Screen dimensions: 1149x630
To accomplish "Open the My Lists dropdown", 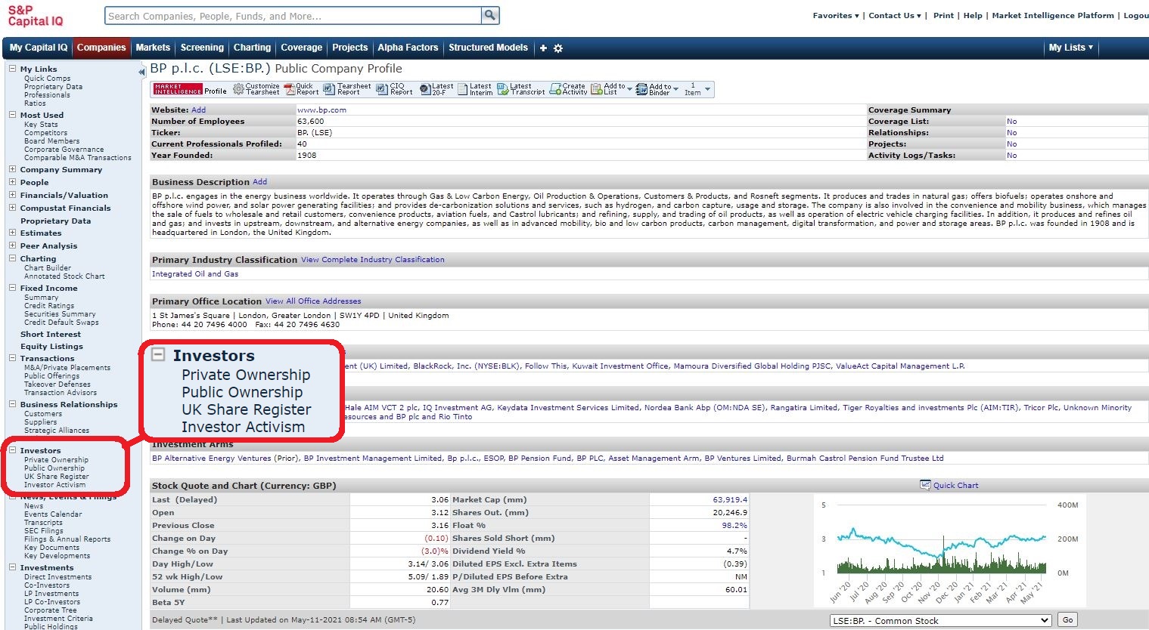I will point(1070,48).
